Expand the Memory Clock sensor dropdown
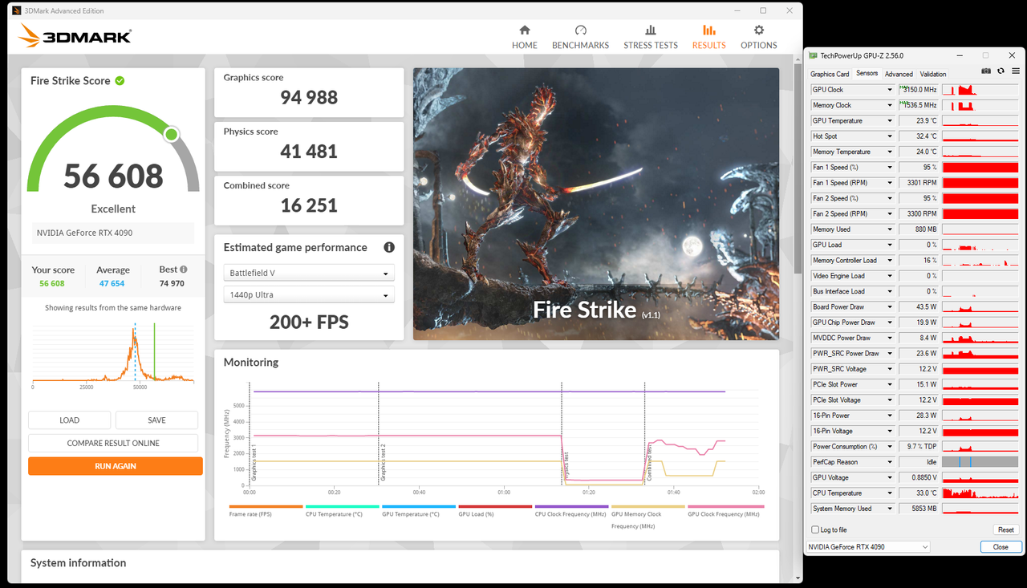1027x588 pixels. pos(889,105)
